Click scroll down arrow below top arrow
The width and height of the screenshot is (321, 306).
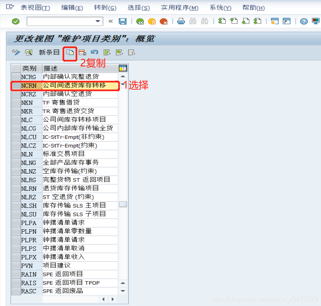(123, 84)
